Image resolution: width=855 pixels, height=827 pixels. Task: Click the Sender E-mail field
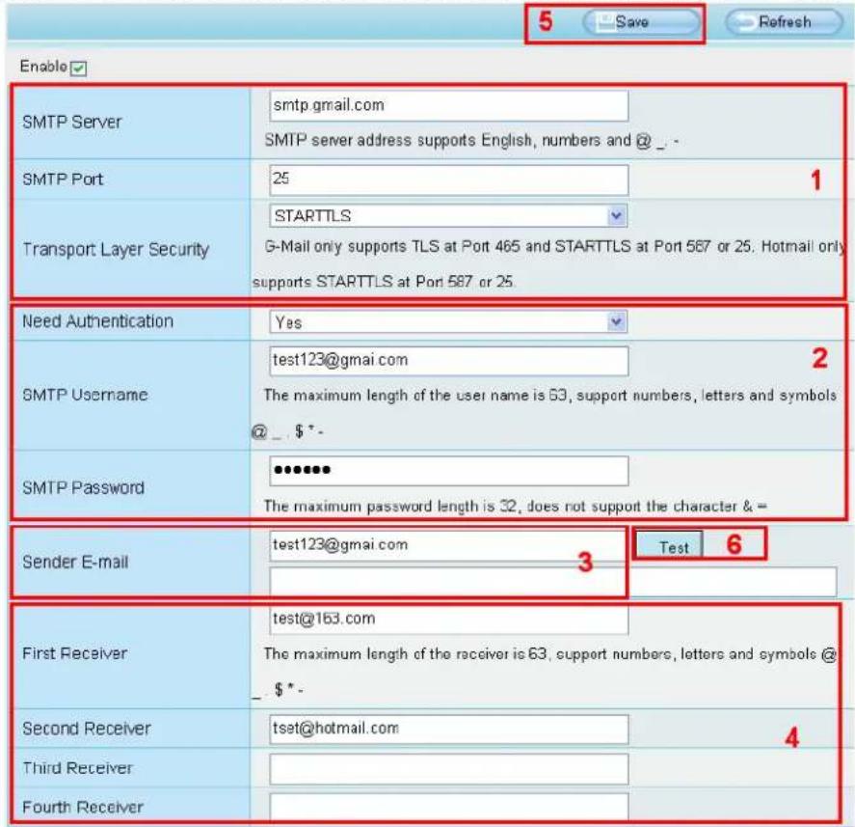(447, 545)
